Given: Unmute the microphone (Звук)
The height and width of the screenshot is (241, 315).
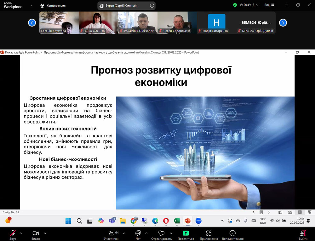Looking at the screenshot, I should click(x=13, y=233).
